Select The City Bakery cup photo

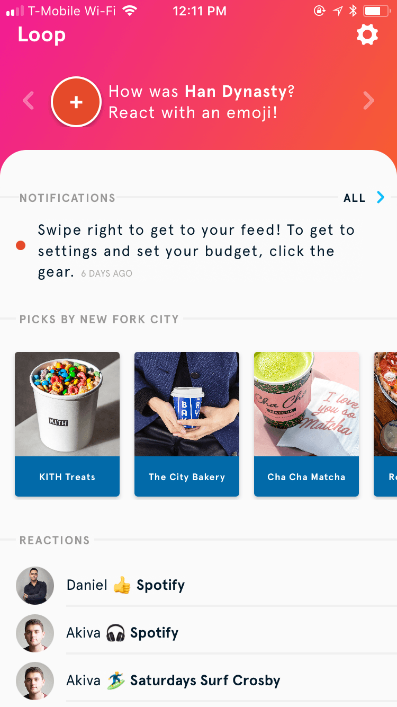click(187, 404)
